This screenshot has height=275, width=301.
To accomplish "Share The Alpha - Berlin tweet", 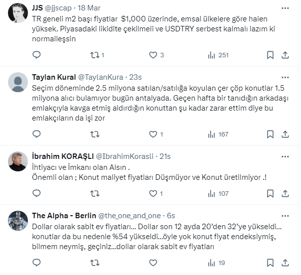I will pyautogui.click(x=286, y=263).
